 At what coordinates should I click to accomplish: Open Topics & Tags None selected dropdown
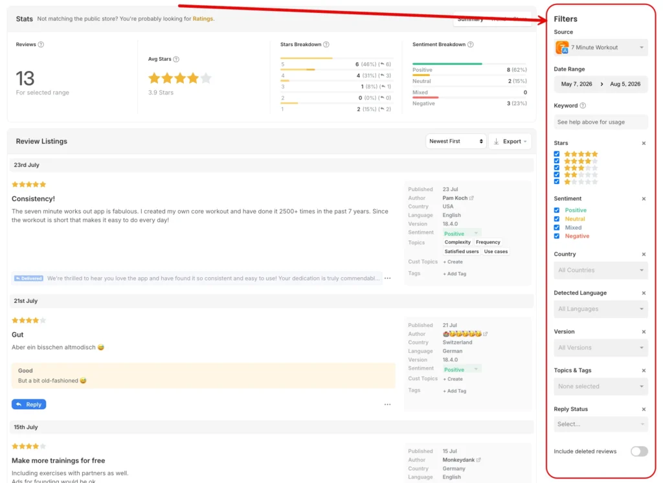click(x=600, y=387)
